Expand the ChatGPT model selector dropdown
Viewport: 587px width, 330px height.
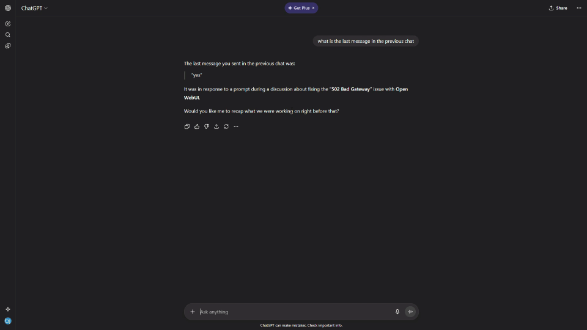point(34,8)
